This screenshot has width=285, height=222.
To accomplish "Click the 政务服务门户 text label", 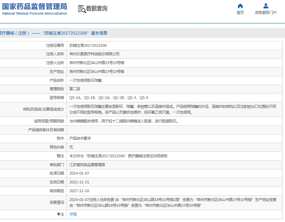I will [266, 13].
